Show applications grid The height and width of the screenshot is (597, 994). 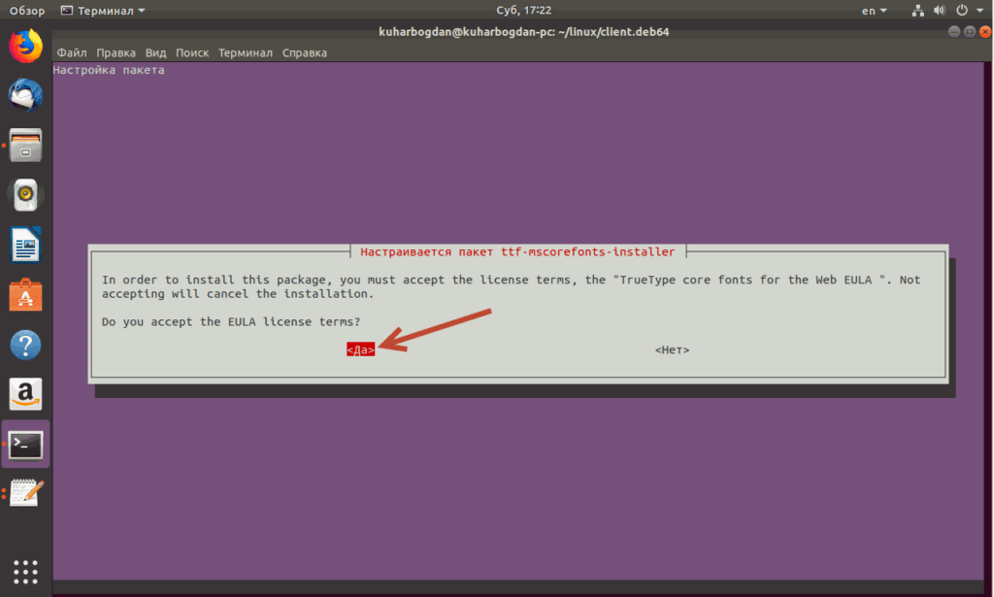[x=25, y=570]
